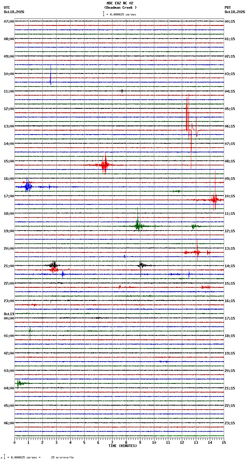
Task: Click the 01:00 UTC time label
Action: click(9, 336)
